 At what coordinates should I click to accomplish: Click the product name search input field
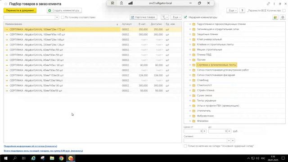pos(29,17)
